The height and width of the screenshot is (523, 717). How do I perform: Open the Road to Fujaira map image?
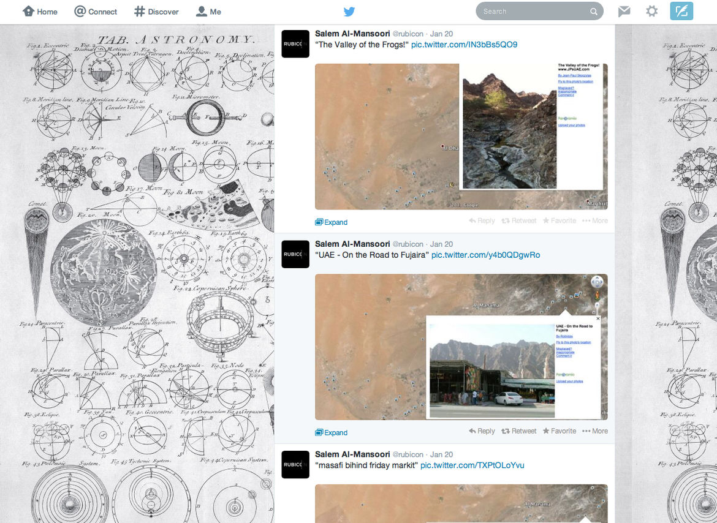(x=461, y=347)
